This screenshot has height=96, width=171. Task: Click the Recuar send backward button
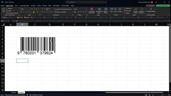27,17
